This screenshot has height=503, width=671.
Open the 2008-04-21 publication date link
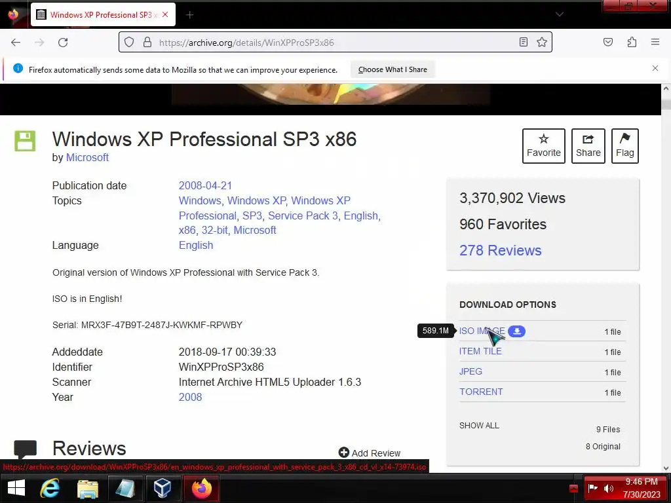tap(205, 185)
